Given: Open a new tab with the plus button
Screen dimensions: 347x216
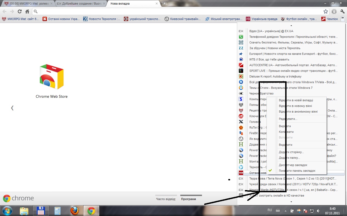Looking at the screenshot, I should pyautogui.click(x=165, y=4).
